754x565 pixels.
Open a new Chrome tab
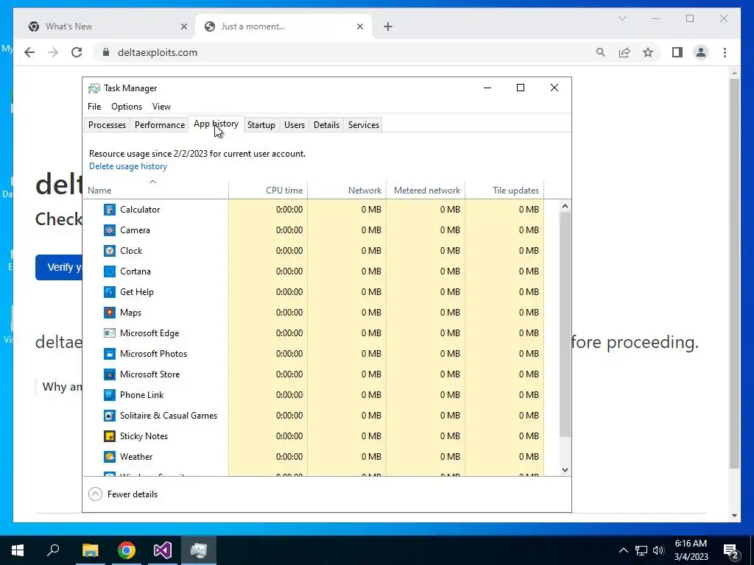(388, 26)
